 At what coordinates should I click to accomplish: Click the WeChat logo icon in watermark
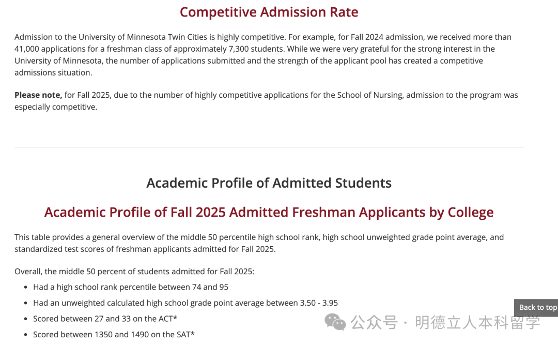tap(335, 322)
